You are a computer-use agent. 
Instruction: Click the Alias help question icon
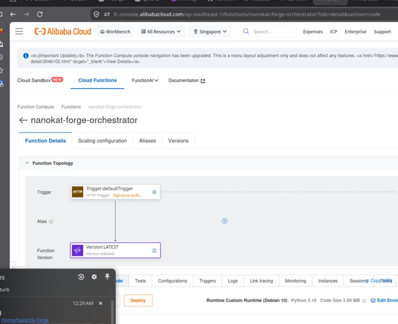click(x=51, y=222)
